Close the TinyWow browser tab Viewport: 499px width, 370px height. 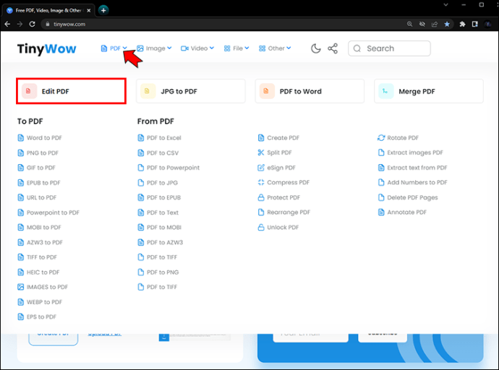click(89, 11)
